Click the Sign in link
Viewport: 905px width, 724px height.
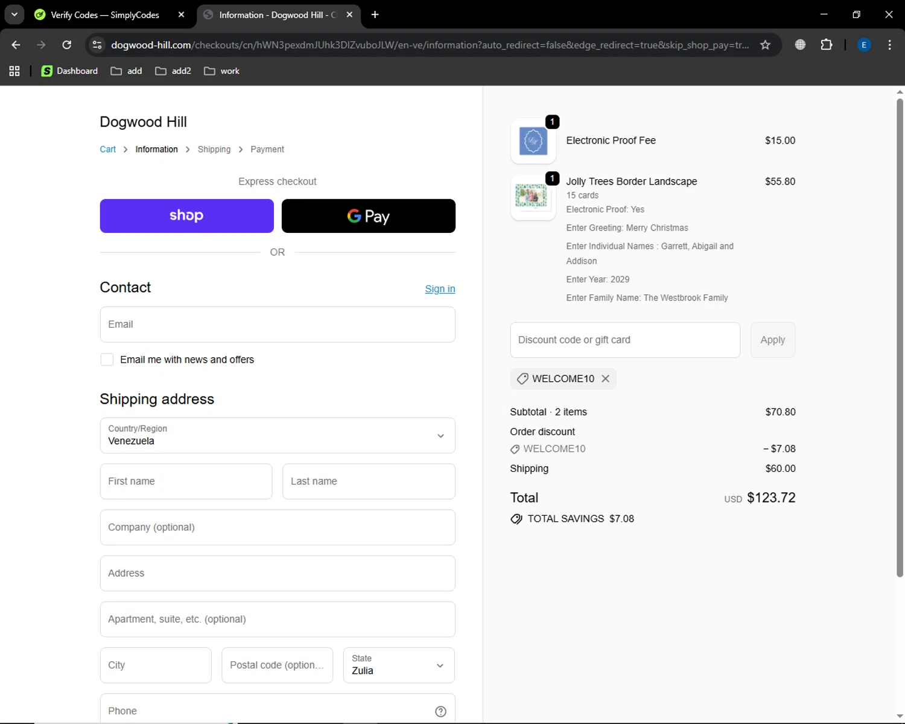(x=440, y=289)
